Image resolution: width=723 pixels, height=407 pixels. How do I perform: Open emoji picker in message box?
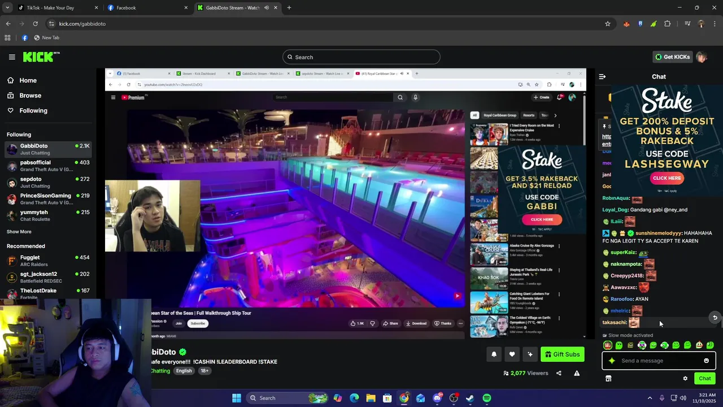[x=706, y=361]
